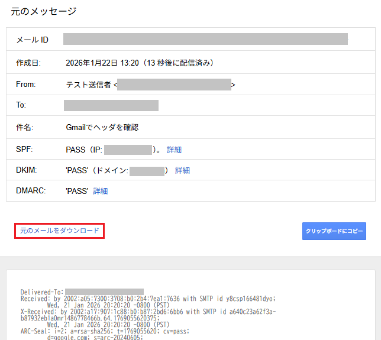Click the SPF: label
This screenshot has height=340, width=381.
click(24, 149)
